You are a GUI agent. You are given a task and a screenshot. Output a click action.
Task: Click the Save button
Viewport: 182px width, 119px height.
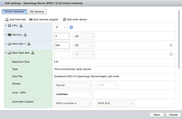[157, 115]
